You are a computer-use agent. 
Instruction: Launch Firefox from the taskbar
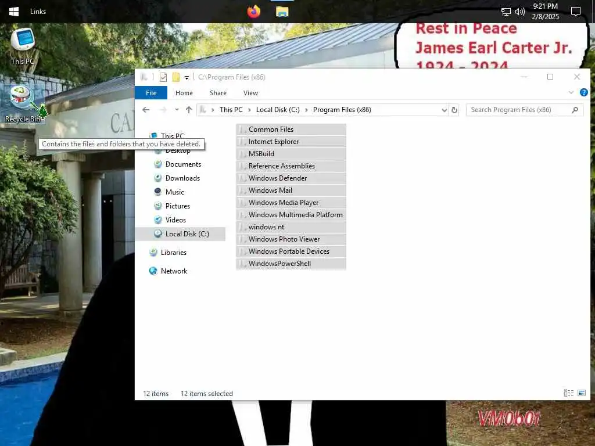[253, 12]
